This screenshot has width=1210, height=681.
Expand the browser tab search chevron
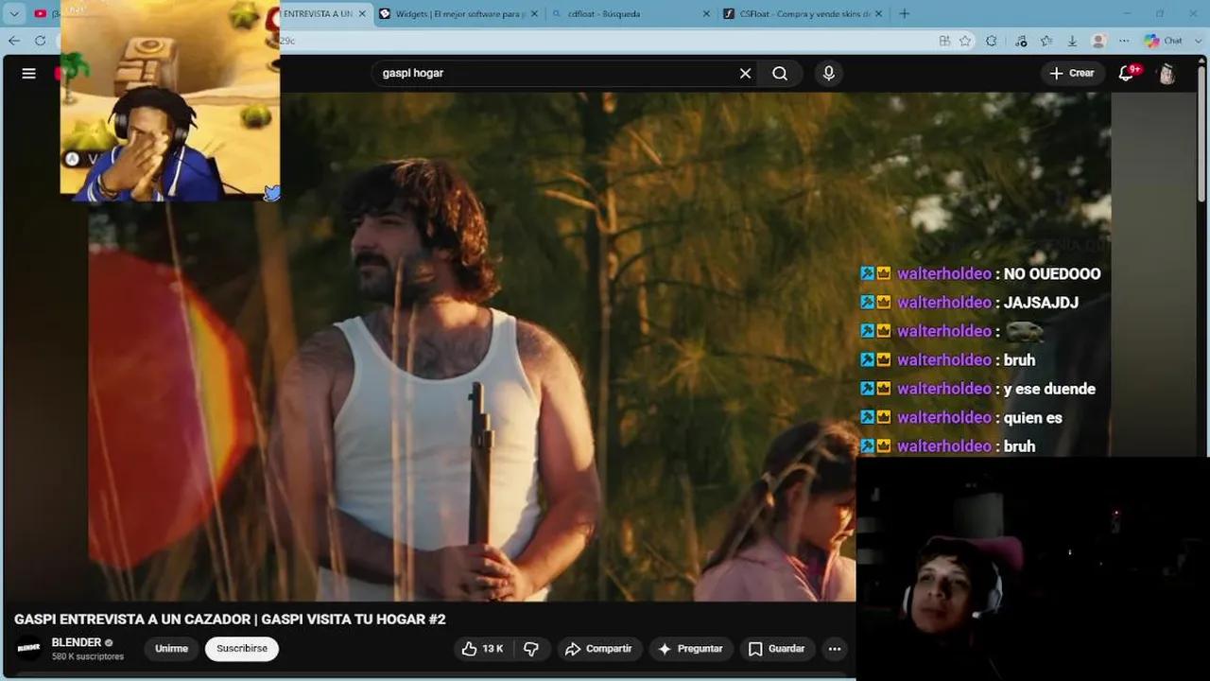coord(13,13)
